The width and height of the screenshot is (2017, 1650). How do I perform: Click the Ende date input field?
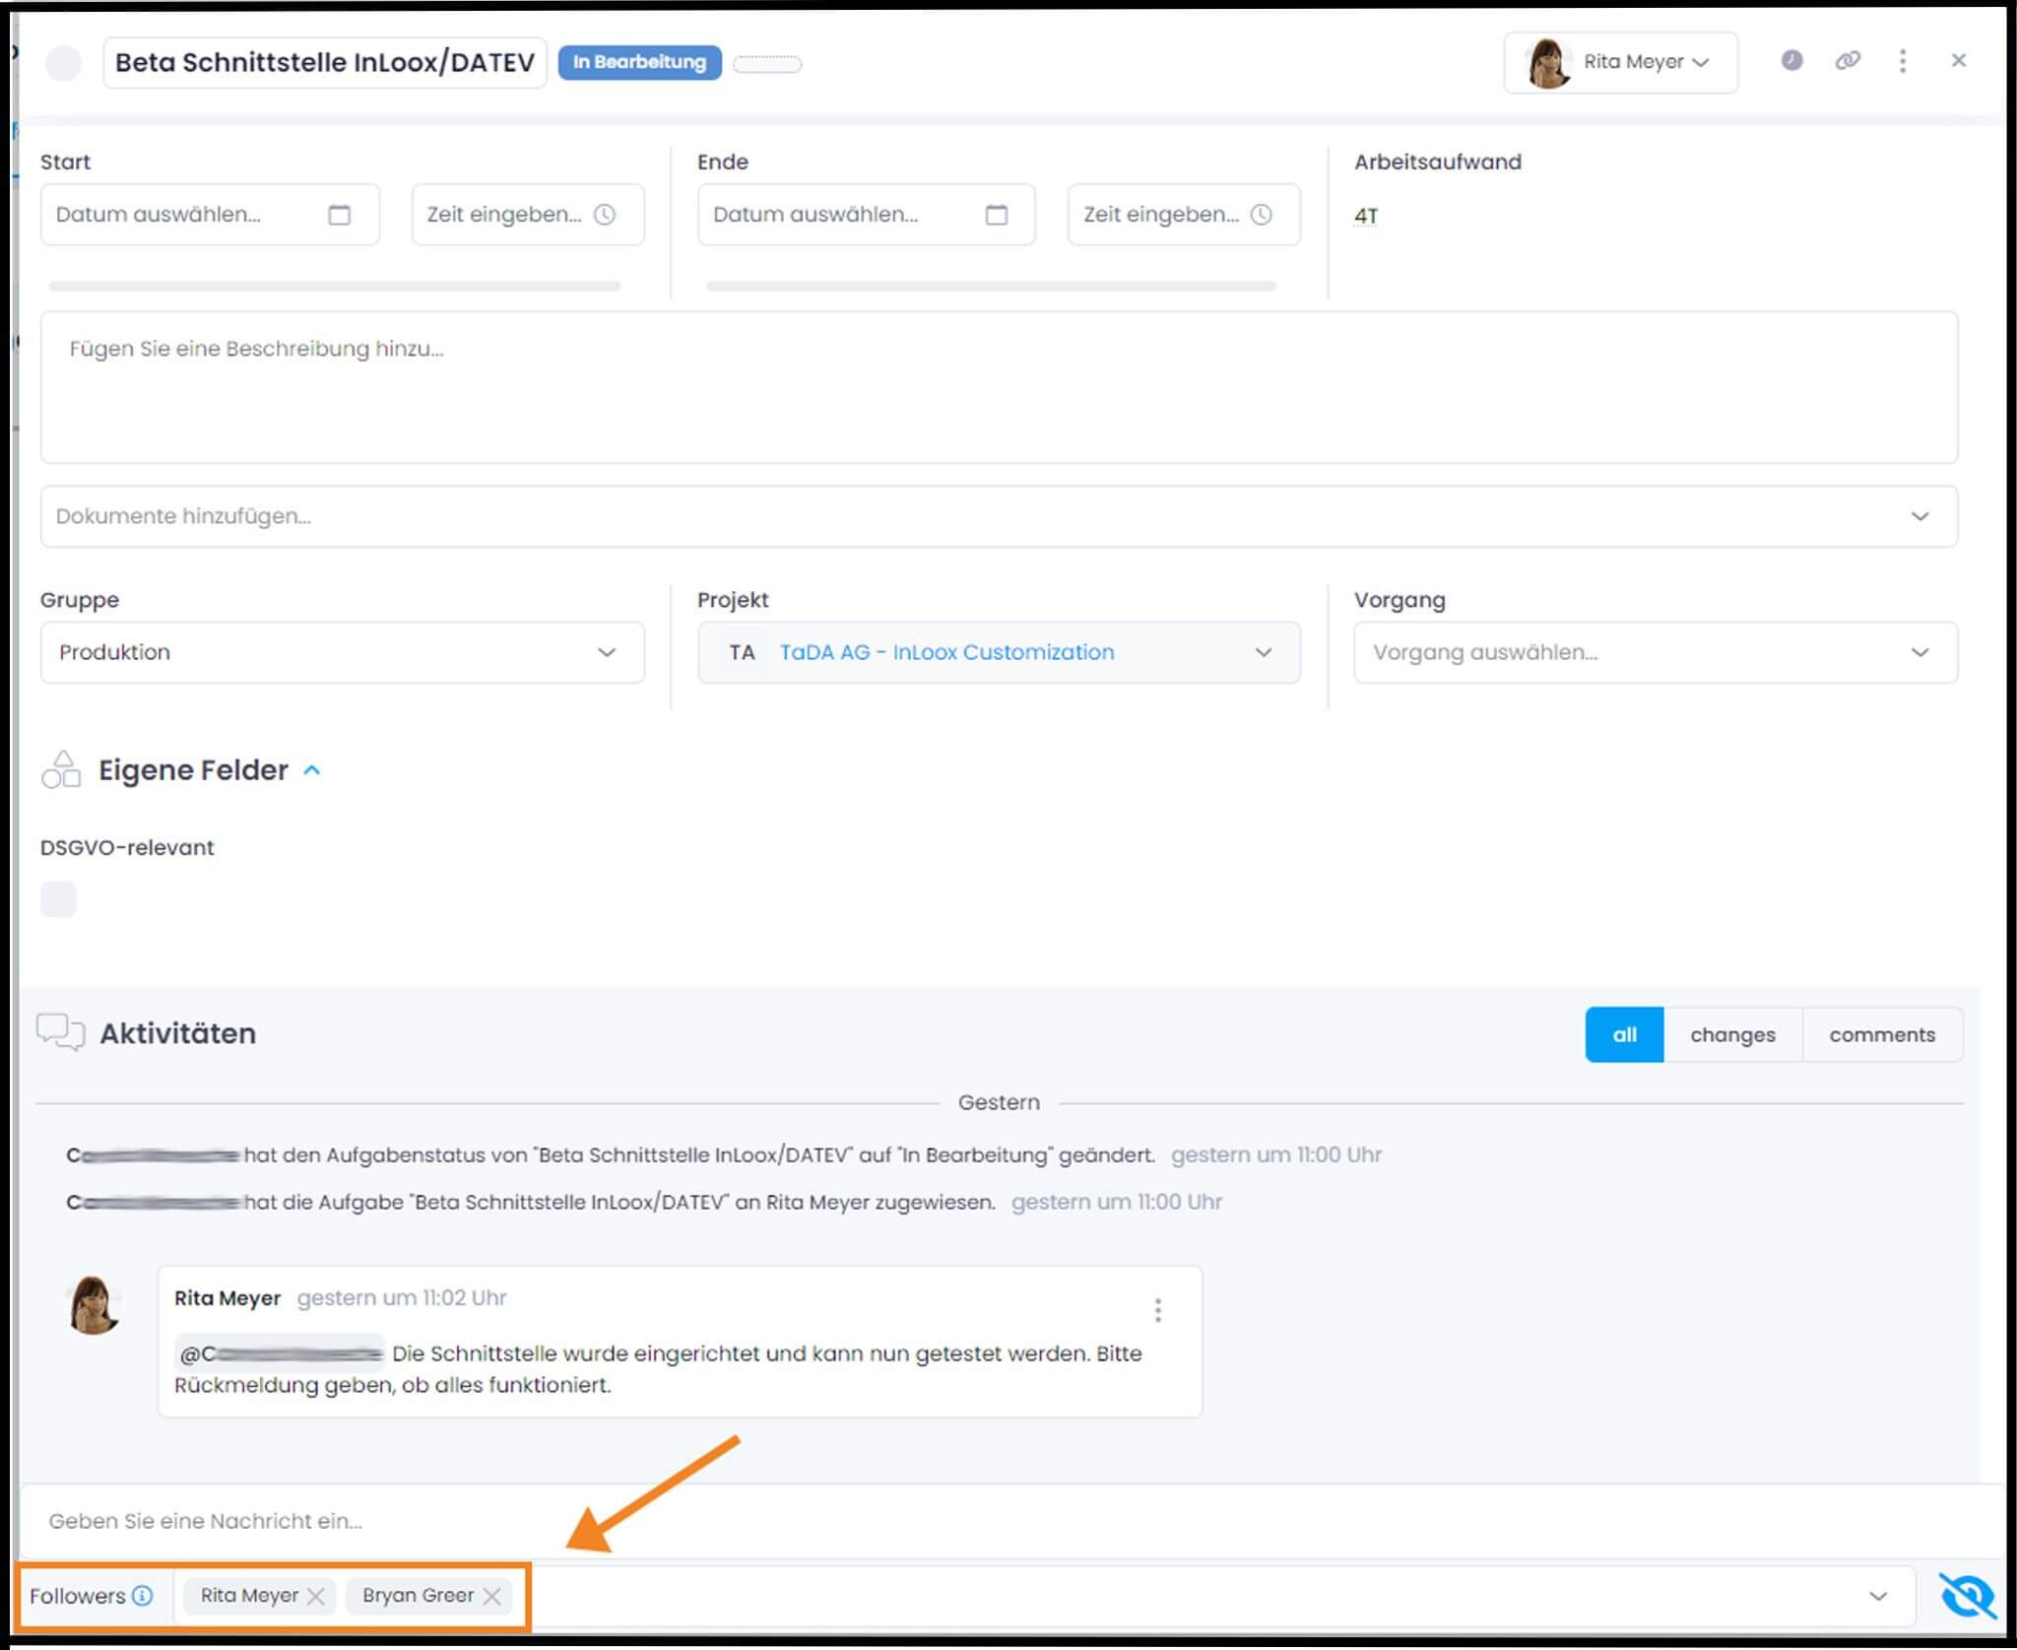click(x=867, y=215)
